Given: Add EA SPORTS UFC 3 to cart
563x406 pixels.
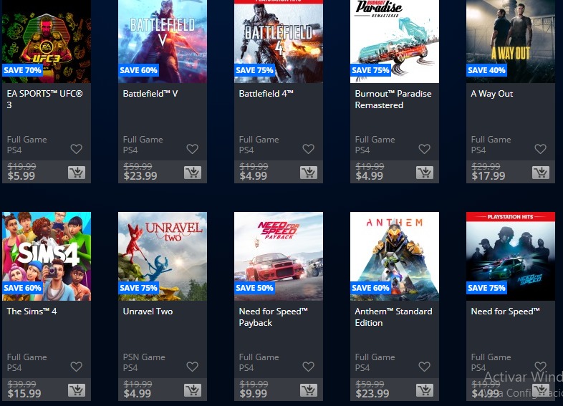Looking at the screenshot, I should [x=76, y=173].
